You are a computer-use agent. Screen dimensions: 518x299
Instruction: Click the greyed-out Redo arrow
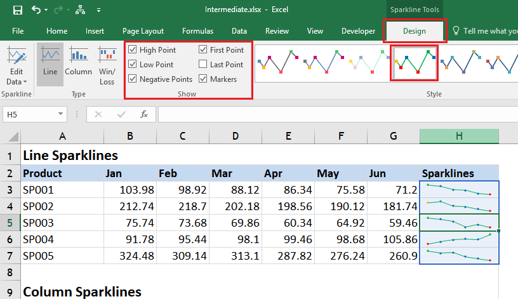[x=58, y=10]
